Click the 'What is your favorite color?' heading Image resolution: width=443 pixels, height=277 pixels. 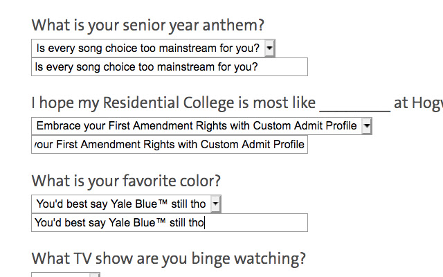click(126, 181)
